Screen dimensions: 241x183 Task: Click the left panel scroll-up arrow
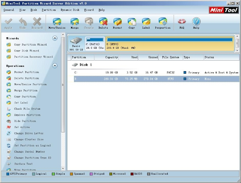tap(63, 34)
